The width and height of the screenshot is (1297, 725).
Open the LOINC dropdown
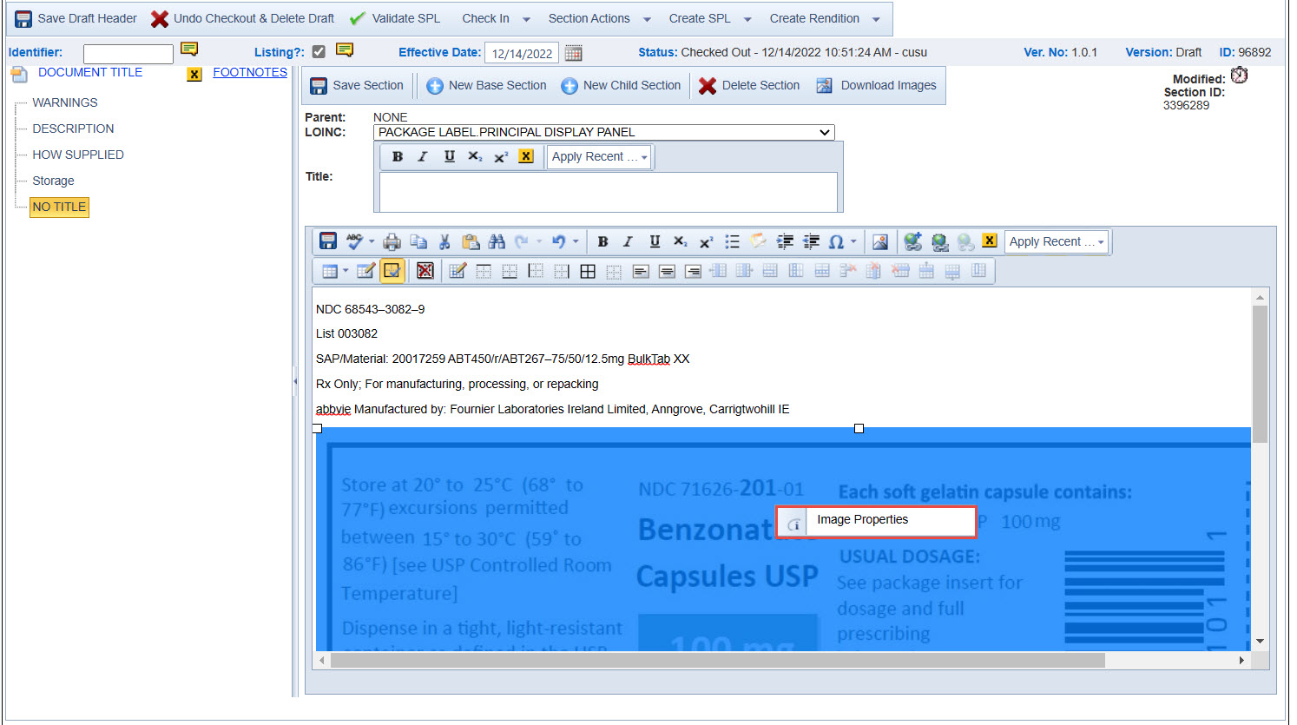[604, 132]
